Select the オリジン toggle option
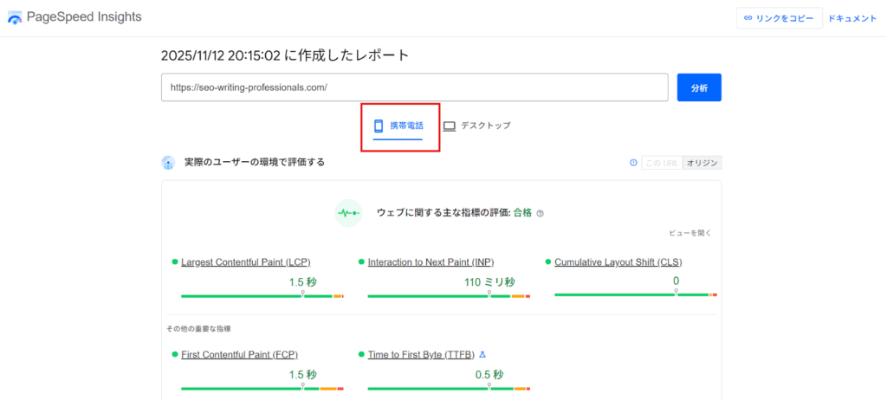 tap(702, 163)
